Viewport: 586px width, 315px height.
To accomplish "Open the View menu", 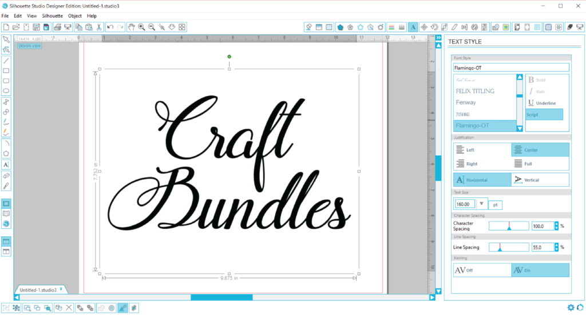I will [x=32, y=16].
